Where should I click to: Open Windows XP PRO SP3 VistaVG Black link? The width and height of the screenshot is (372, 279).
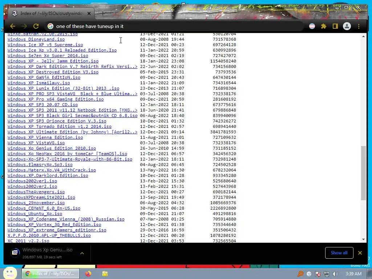[x=72, y=94]
